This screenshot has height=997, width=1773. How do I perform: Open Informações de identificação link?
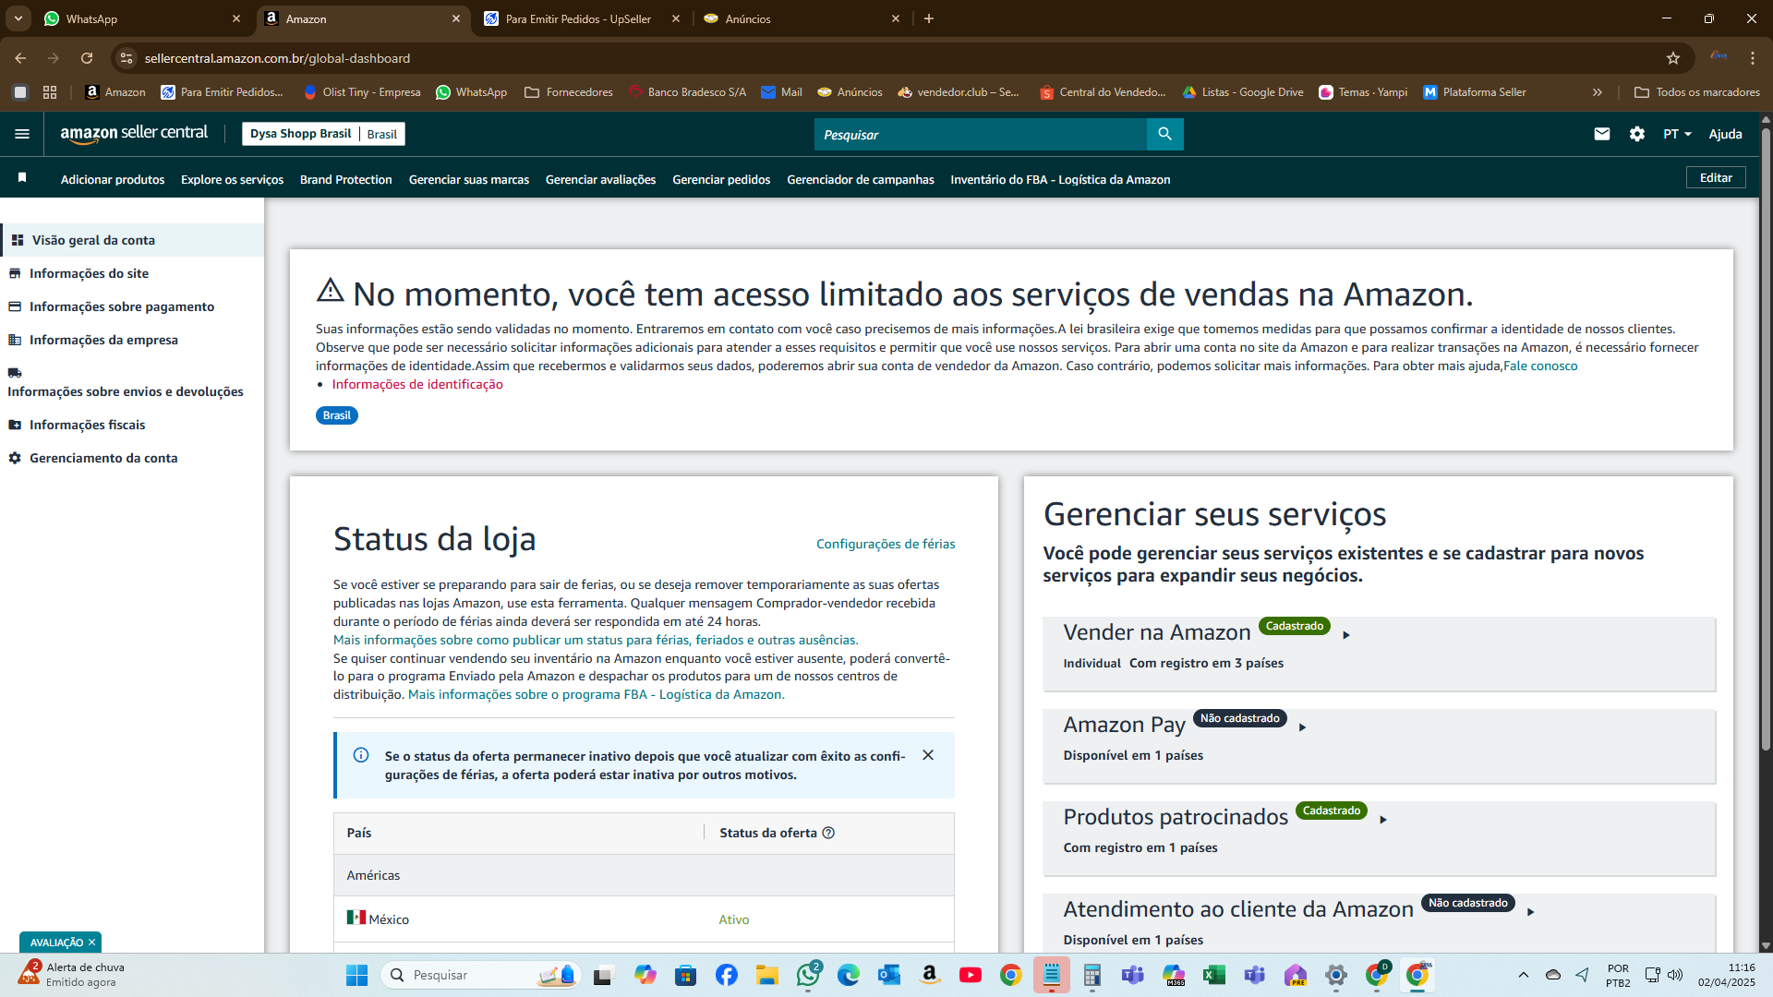tap(417, 384)
